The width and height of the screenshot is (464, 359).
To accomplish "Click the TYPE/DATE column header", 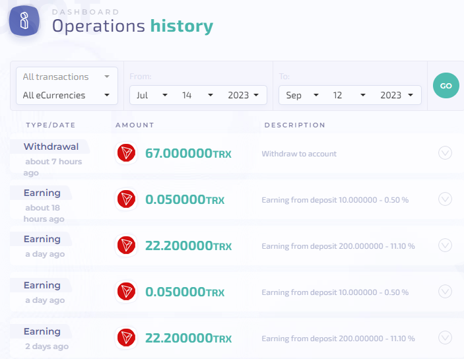I will (x=51, y=125).
